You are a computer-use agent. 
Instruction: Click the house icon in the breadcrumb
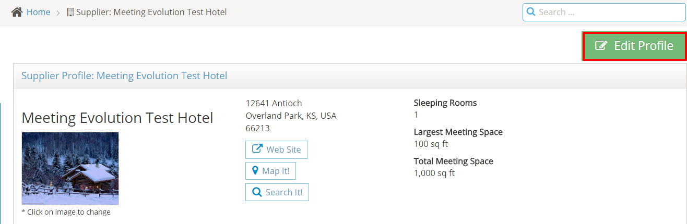pos(17,12)
